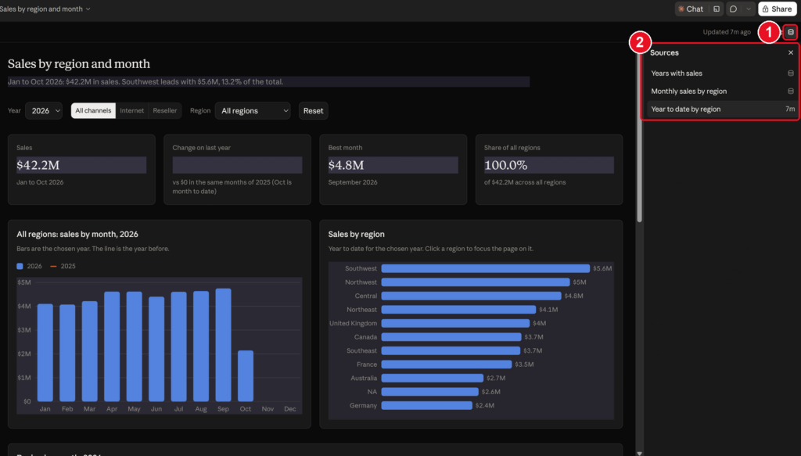Click the Reset button
This screenshot has width=801, height=456.
pyautogui.click(x=313, y=111)
